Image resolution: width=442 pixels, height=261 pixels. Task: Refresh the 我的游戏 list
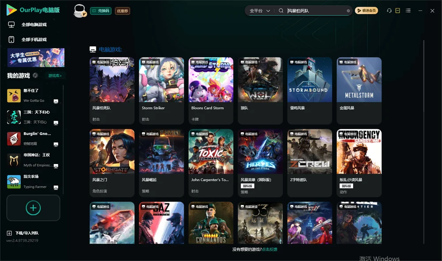[x=35, y=75]
